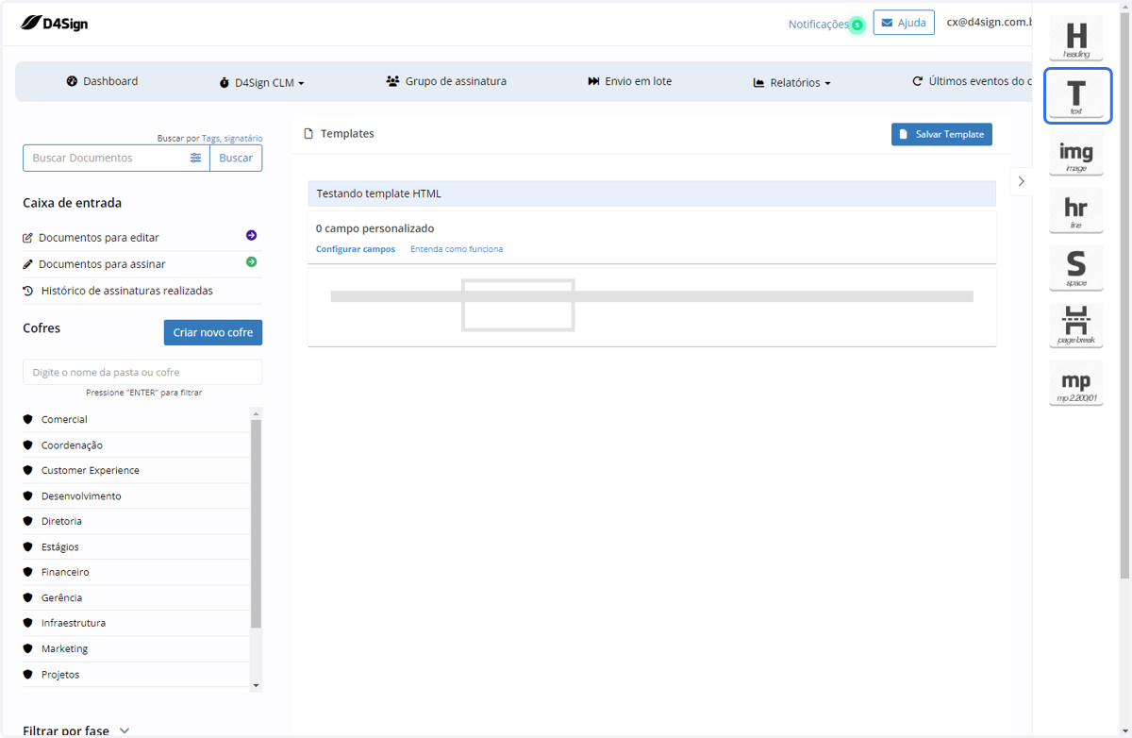Select the Space block tool
The width and height of the screenshot is (1132, 738).
click(1076, 268)
